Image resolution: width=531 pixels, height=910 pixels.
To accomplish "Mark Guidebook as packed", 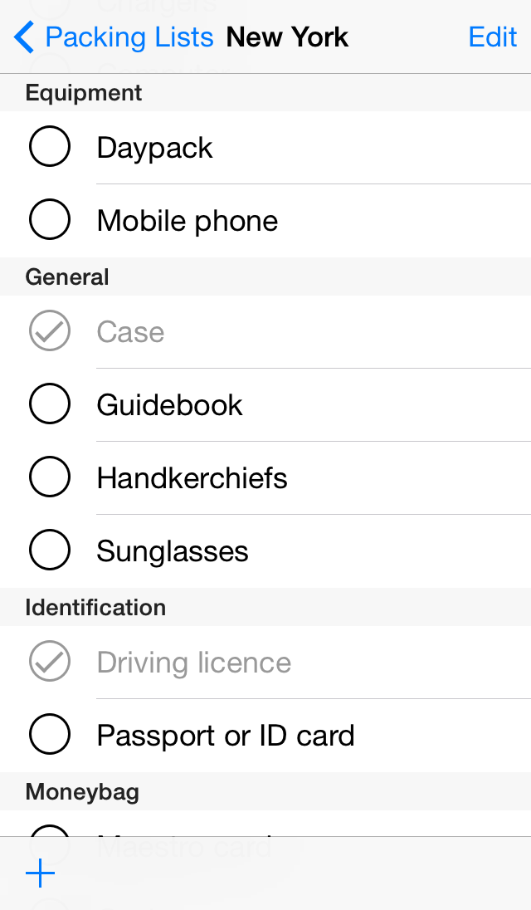I will point(50,405).
